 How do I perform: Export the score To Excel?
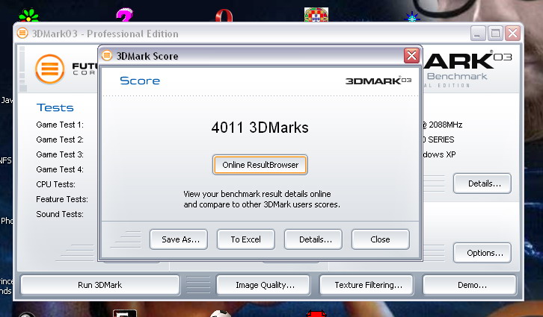coord(246,239)
